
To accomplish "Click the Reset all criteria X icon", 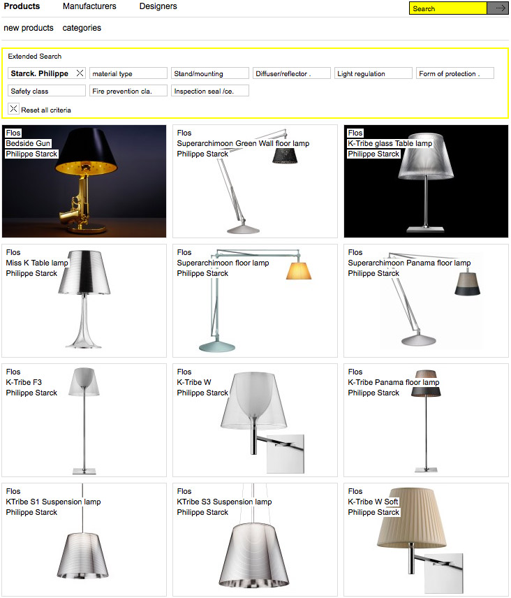I will pos(13,109).
